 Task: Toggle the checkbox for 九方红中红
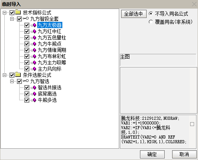(x=27, y=31)
